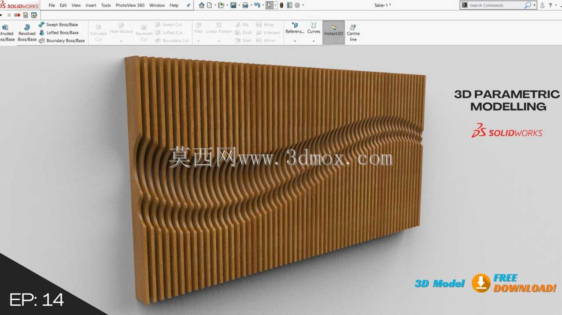
Task: Play the macro with the play icon
Action: coord(1,15)
